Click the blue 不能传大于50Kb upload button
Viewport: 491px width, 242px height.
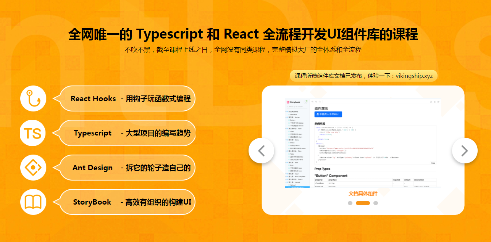328,114
